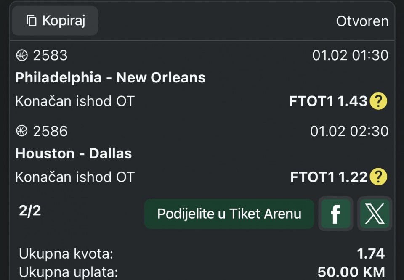Viewport: 404px width, 280px height.
Task: Click Konačan ishod OT under Houston
Action: pyautogui.click(x=74, y=177)
